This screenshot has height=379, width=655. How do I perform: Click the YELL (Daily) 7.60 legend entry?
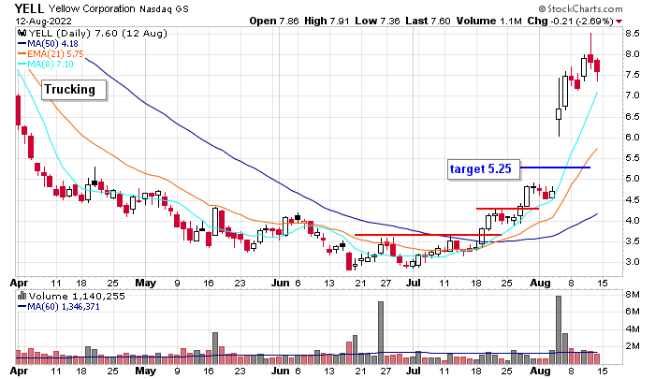(97, 34)
